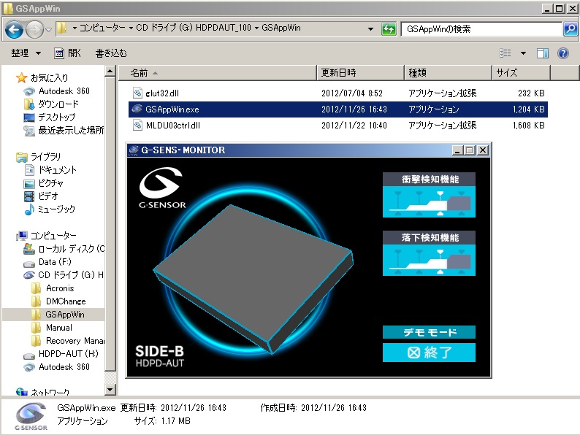
Task: Select the GSAppWin.exe file
Action: pyautogui.click(x=338, y=109)
